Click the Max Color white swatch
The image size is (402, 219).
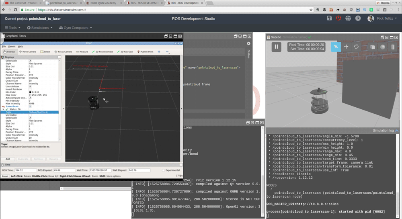[x=30, y=95]
